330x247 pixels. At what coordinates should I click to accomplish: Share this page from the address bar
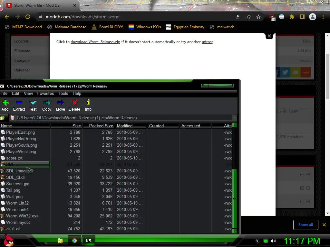pos(248,17)
